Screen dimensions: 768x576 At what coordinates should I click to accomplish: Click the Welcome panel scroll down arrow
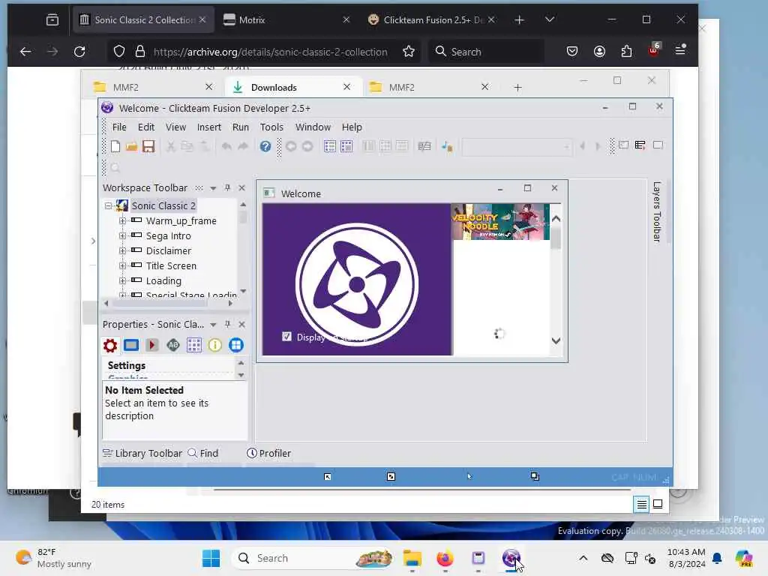tap(556, 340)
